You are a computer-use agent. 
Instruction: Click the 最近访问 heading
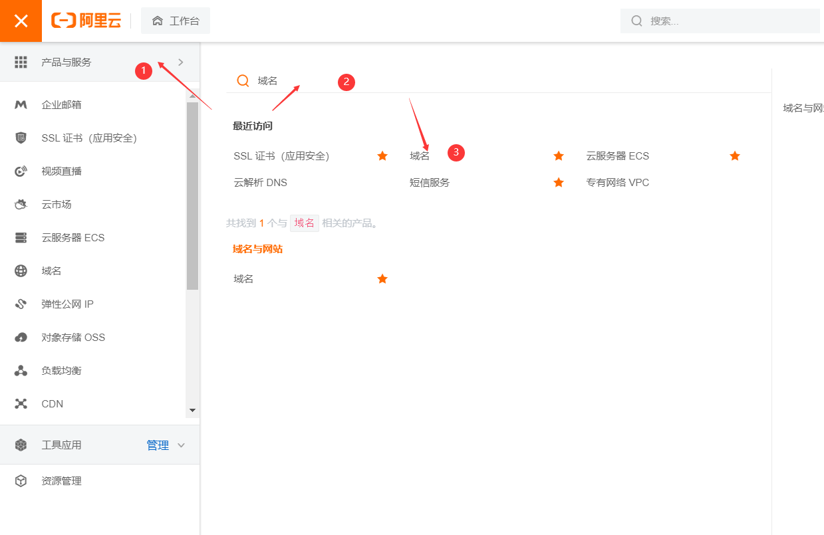point(253,126)
